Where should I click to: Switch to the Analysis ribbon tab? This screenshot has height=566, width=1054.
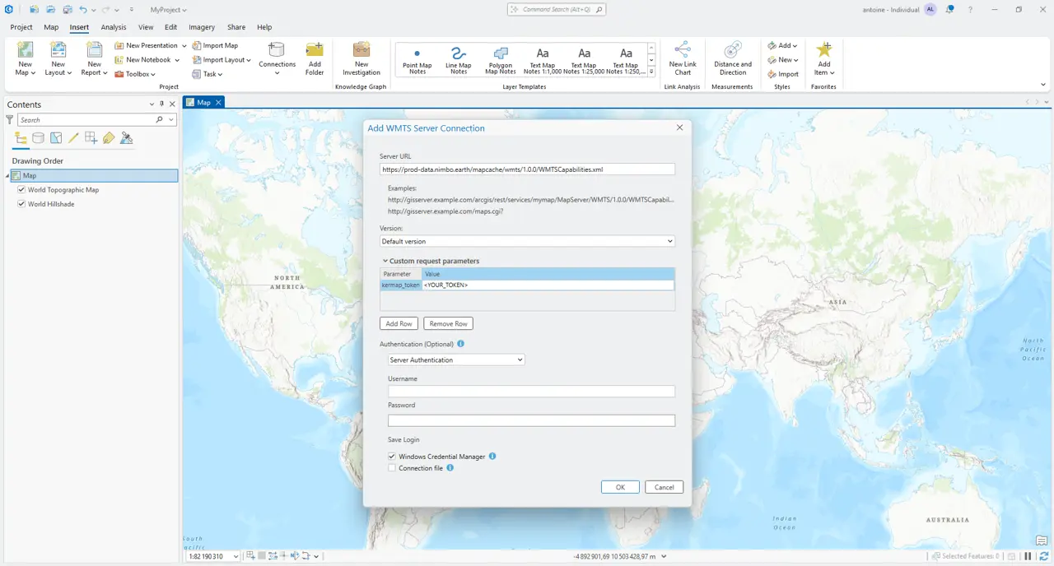pos(114,27)
